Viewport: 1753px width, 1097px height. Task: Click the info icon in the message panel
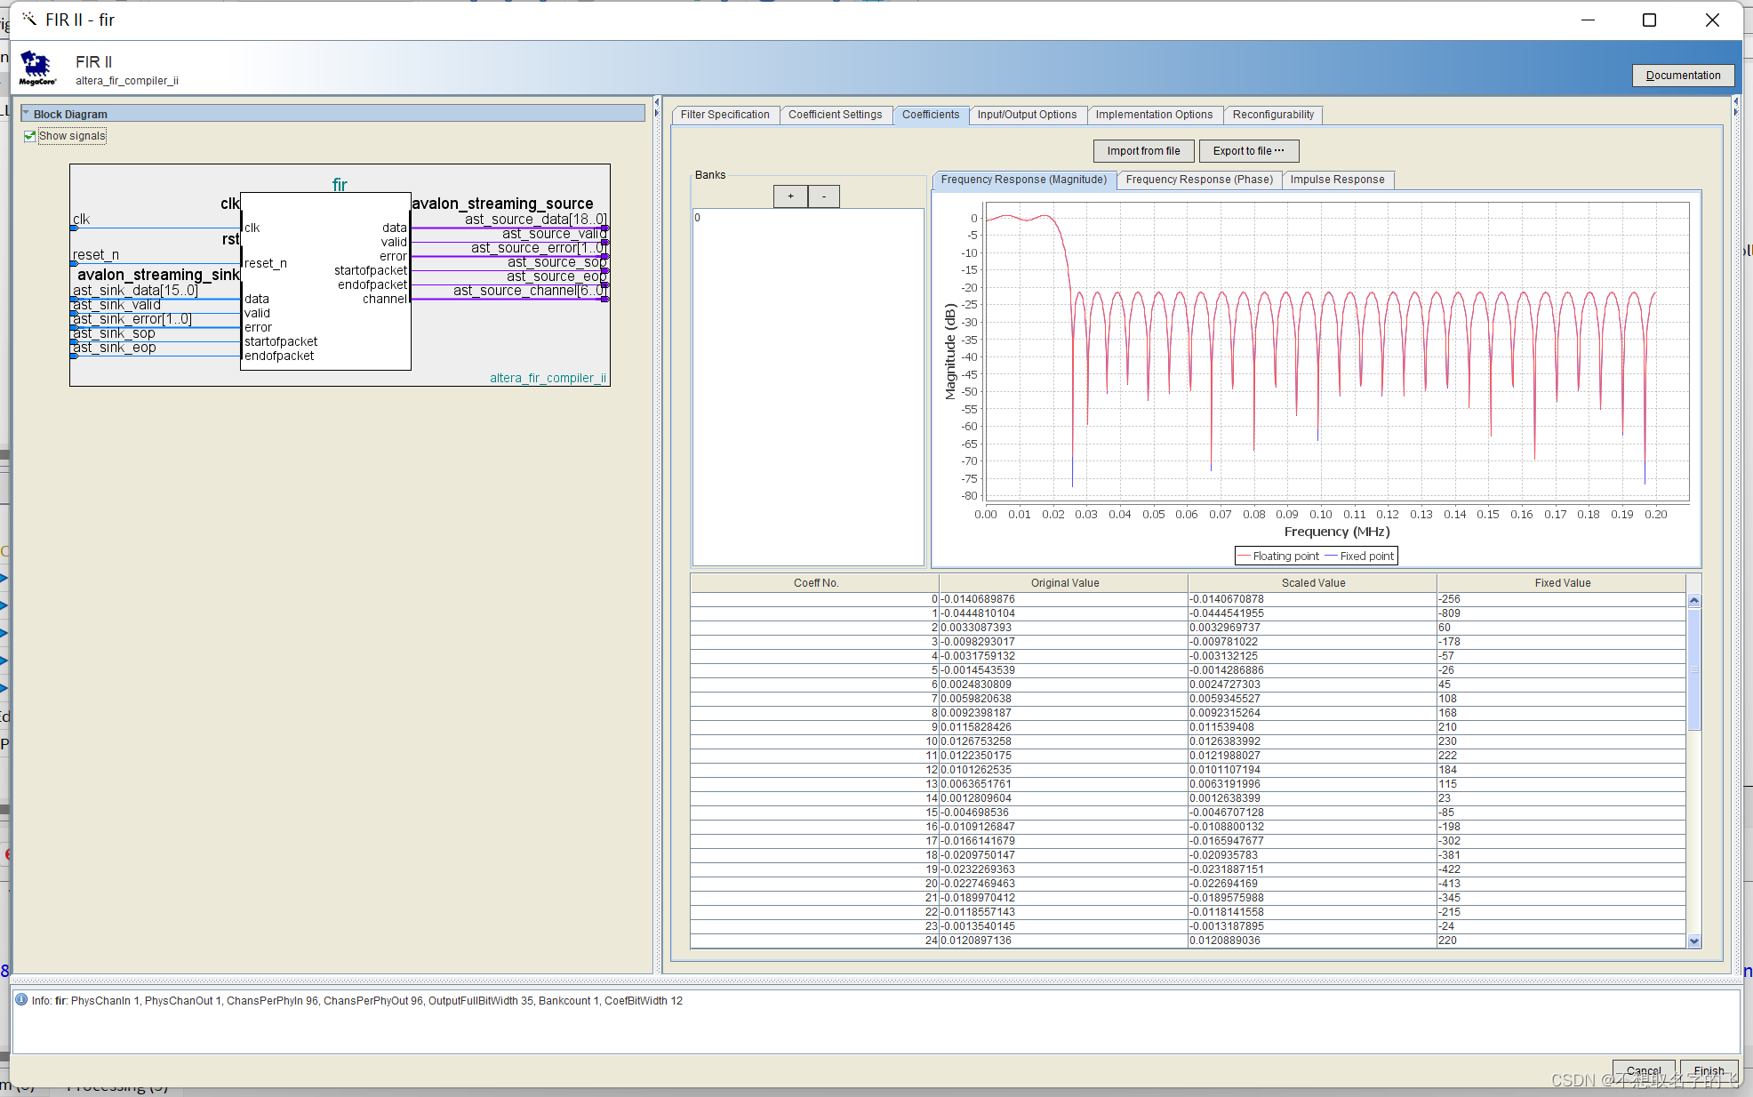pos(21,999)
